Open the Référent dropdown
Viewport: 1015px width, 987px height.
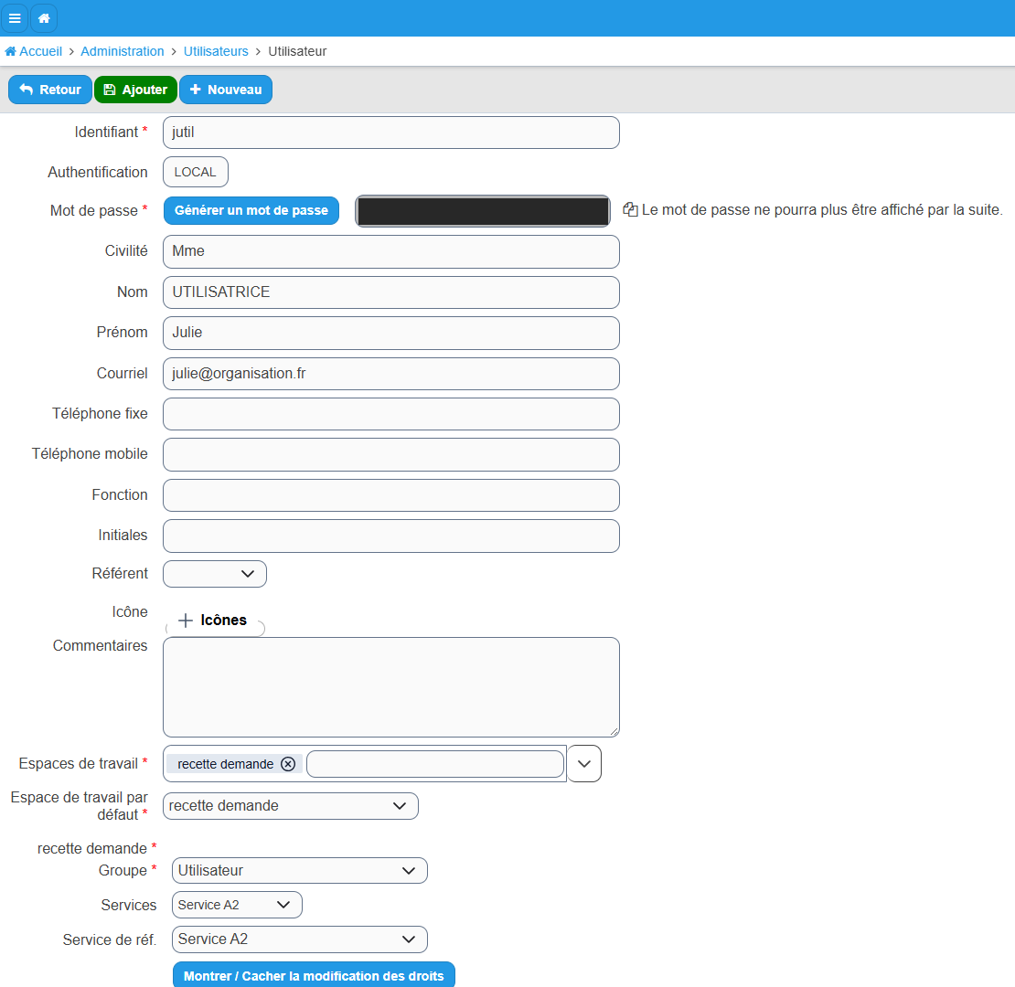pos(215,574)
